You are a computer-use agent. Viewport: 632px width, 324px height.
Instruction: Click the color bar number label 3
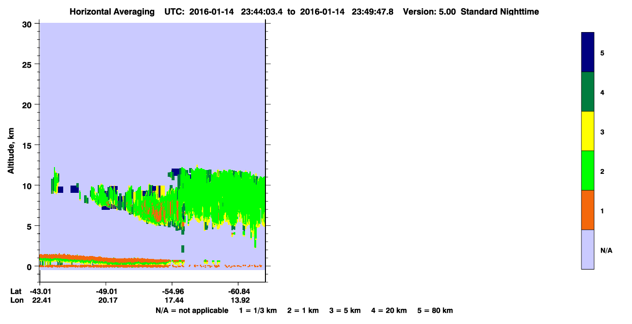click(x=602, y=132)
